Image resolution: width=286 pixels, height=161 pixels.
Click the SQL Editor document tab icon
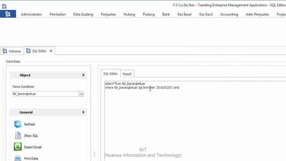28,51
